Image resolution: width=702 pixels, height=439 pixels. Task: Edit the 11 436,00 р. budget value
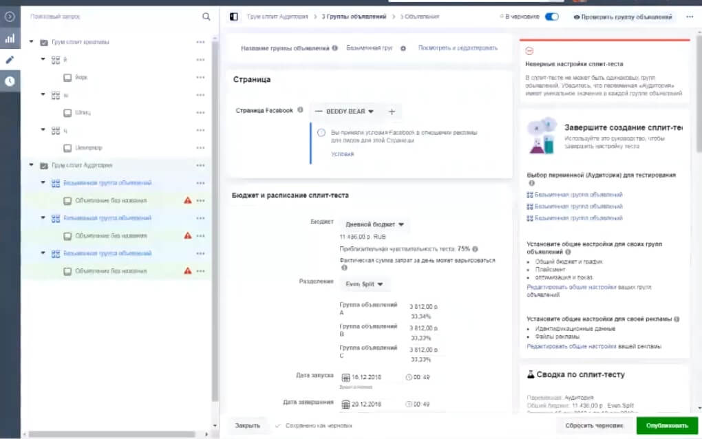click(x=363, y=237)
